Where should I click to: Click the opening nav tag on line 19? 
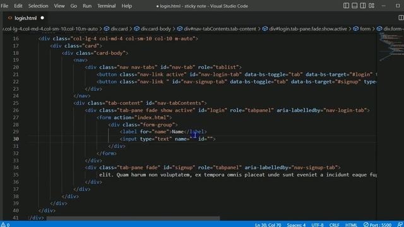(x=80, y=60)
